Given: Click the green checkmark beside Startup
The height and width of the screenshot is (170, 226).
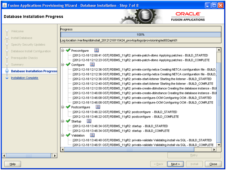Looking at the screenshot, I should 68,121.
